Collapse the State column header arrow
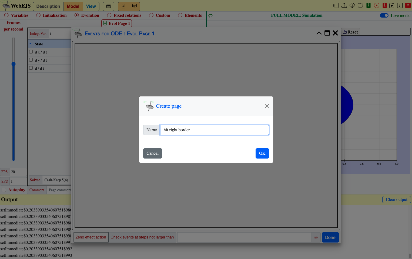This screenshot has height=259, width=412. tap(30, 44)
